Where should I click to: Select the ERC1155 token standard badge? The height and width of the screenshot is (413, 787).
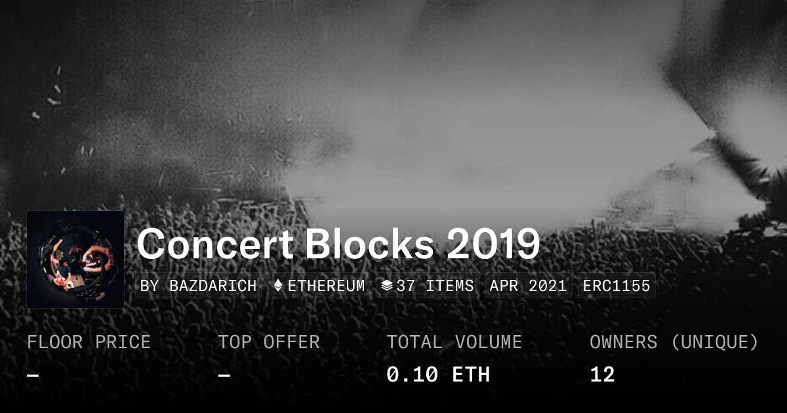pyautogui.click(x=616, y=286)
